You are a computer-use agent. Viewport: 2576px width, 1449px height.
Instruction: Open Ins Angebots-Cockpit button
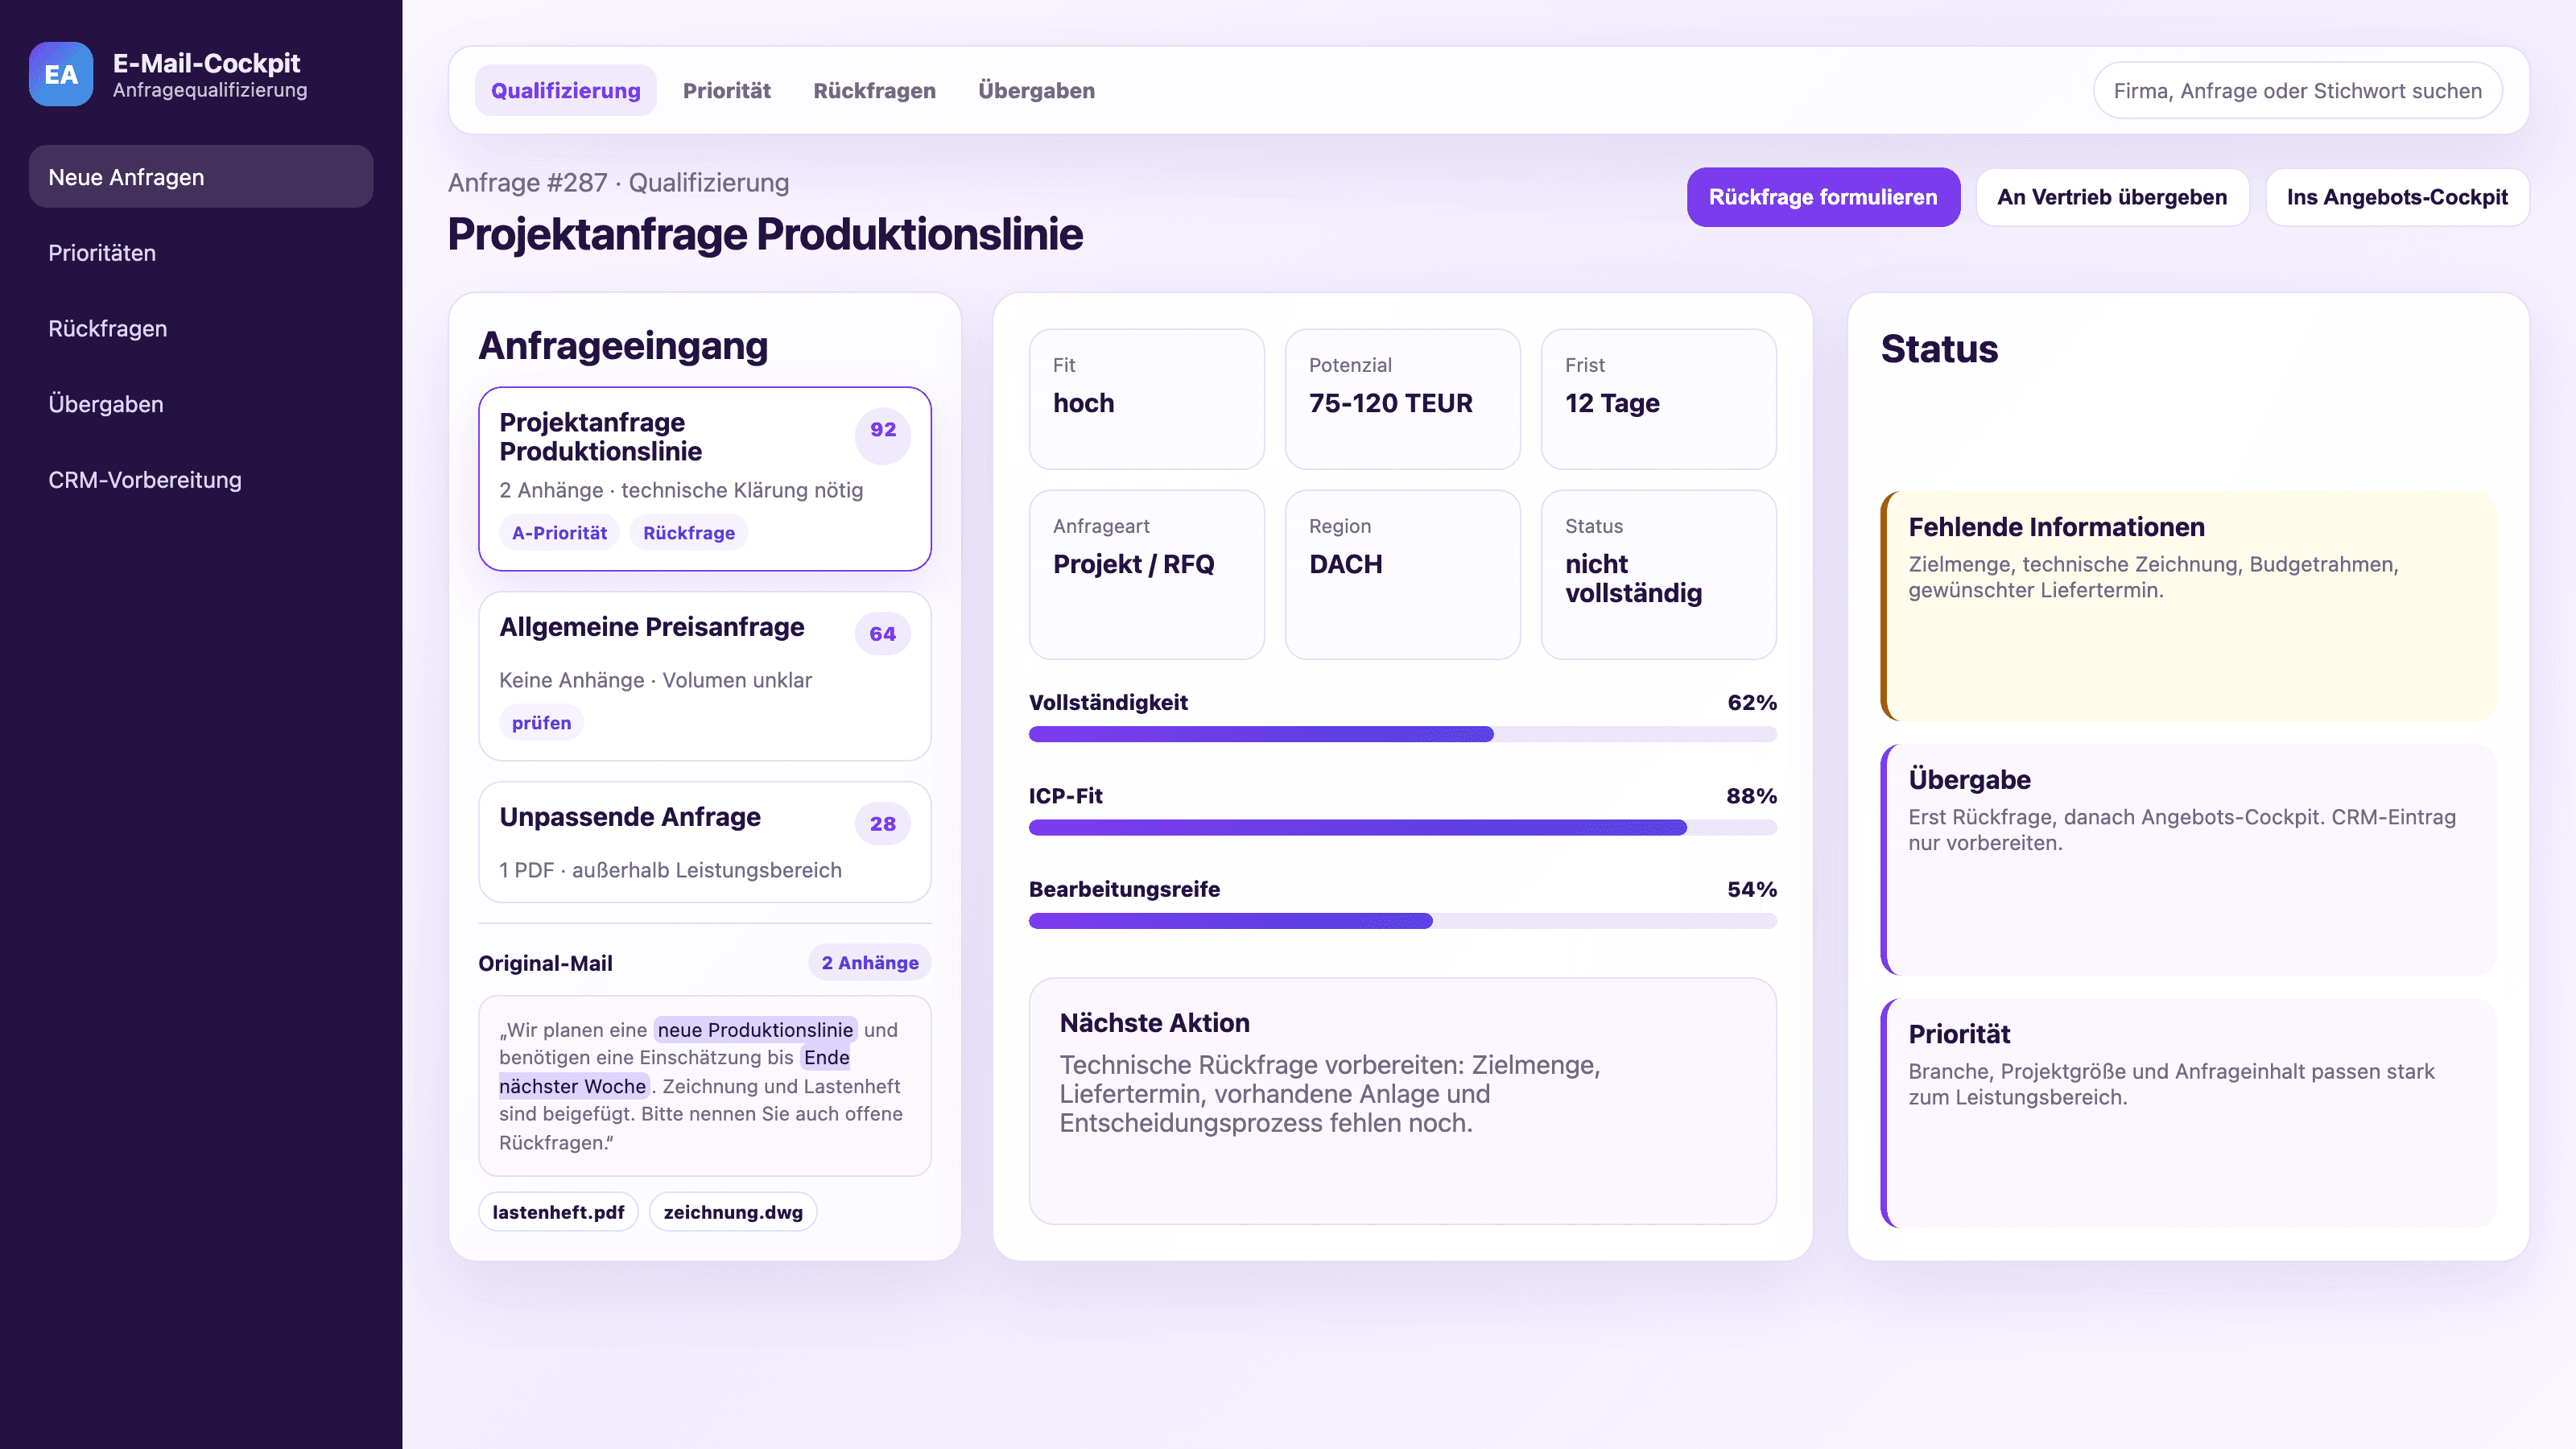coord(2397,197)
